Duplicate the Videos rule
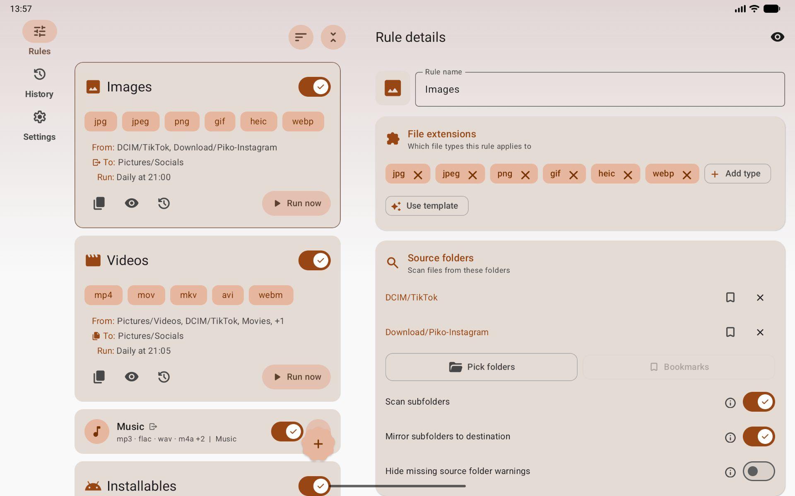The height and width of the screenshot is (496, 795). click(99, 377)
